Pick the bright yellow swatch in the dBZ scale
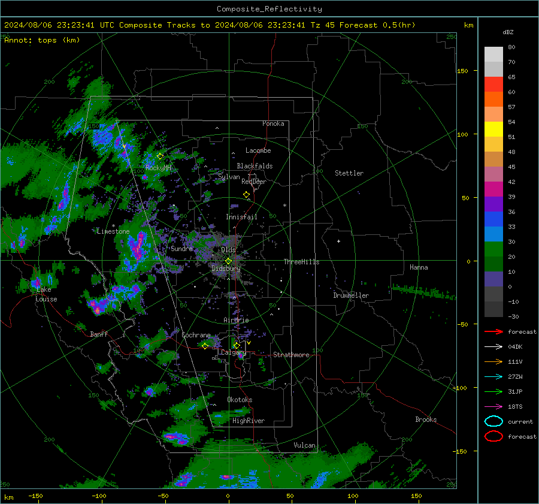This screenshot has width=539, height=504. coord(493,129)
